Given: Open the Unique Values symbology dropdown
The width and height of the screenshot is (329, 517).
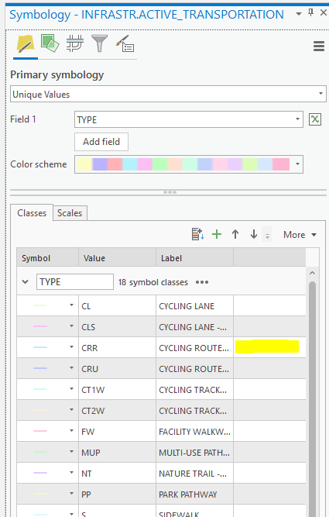Looking at the screenshot, I should [x=168, y=94].
